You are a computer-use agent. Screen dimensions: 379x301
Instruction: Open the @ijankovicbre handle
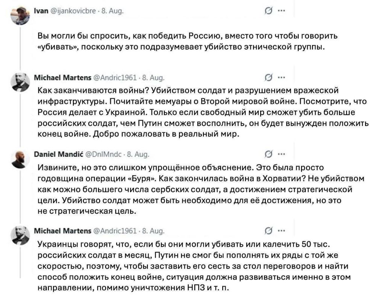point(73,11)
